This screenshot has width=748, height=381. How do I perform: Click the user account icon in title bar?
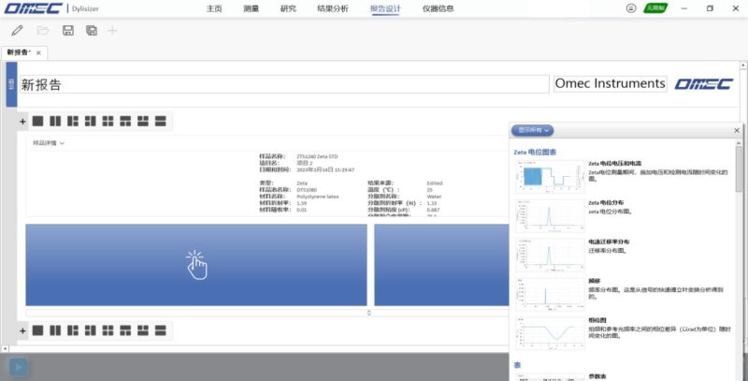coord(630,8)
